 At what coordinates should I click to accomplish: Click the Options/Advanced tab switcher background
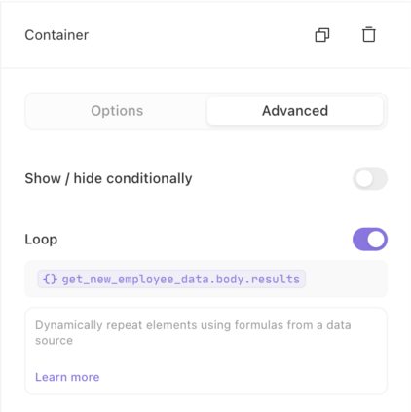click(x=205, y=111)
